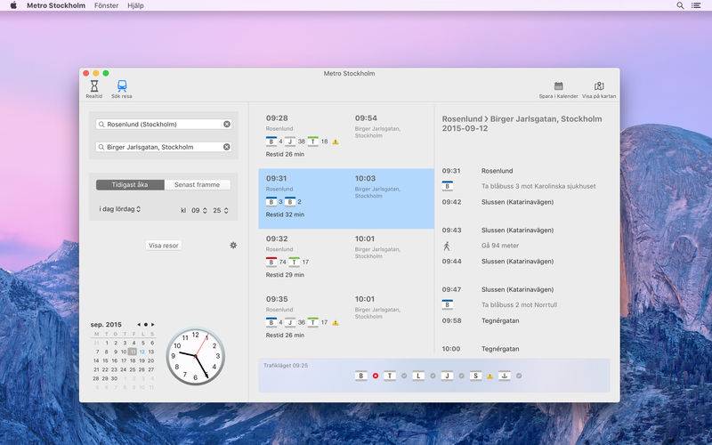Screen dimensions: 712x445
Task: Click "Ta blåbuss 3 mot Karolinska sjukhuset"
Action: [538, 186]
